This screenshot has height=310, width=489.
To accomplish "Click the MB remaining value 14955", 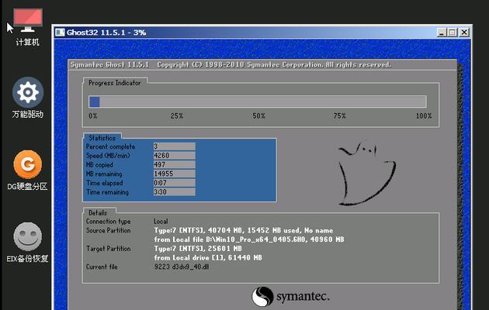I will click(x=174, y=174).
